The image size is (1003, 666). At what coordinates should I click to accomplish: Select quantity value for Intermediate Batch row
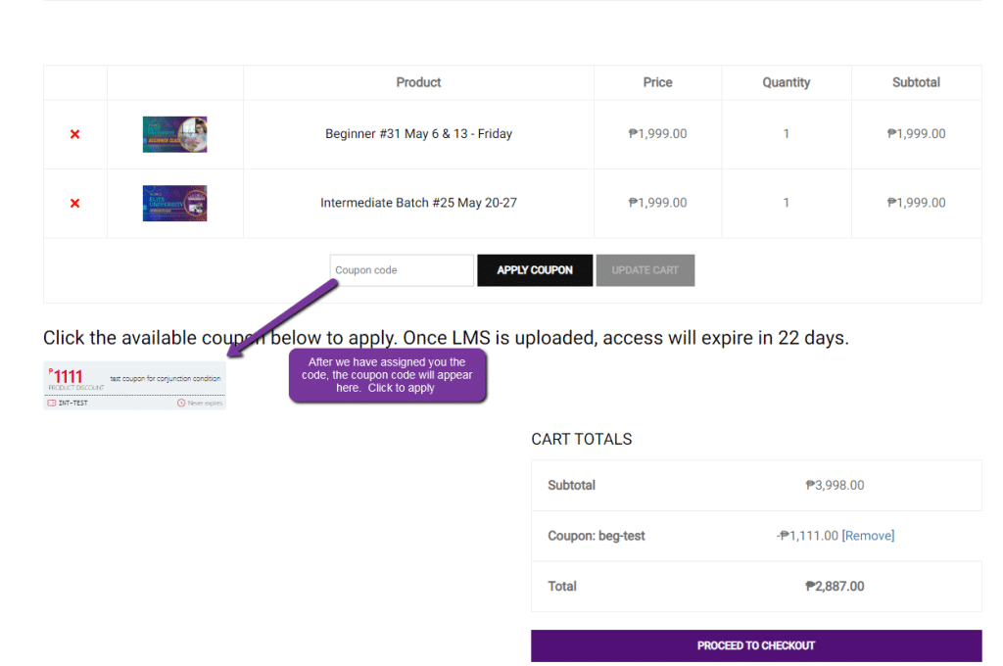coord(786,203)
